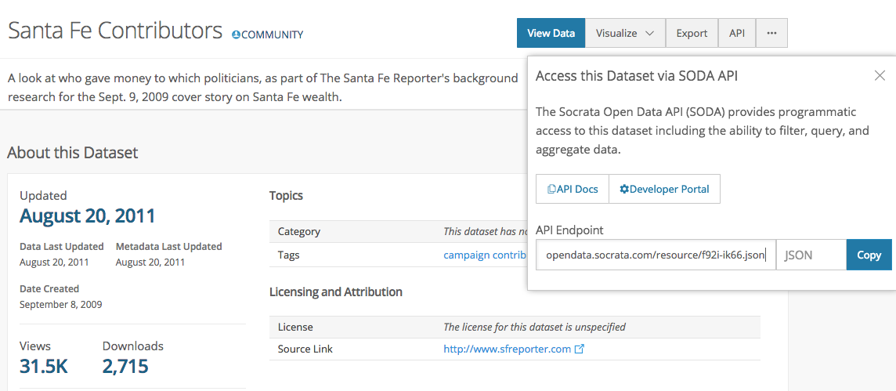Click the 31.5K views count
The height and width of the screenshot is (391, 896).
pos(44,366)
